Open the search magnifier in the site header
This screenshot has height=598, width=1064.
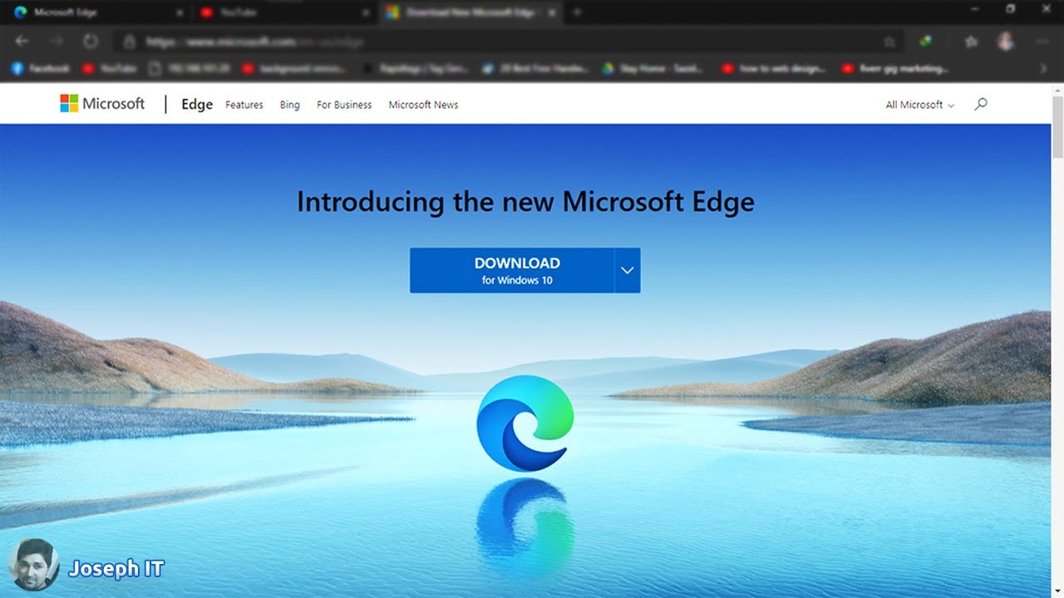(981, 104)
